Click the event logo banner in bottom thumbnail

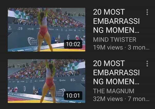point(60,93)
